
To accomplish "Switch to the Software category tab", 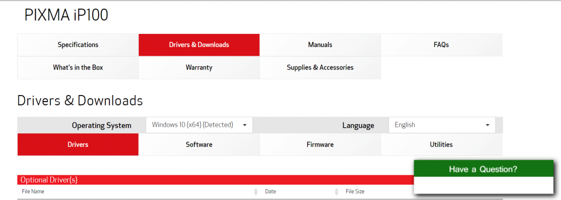I will pyautogui.click(x=199, y=145).
